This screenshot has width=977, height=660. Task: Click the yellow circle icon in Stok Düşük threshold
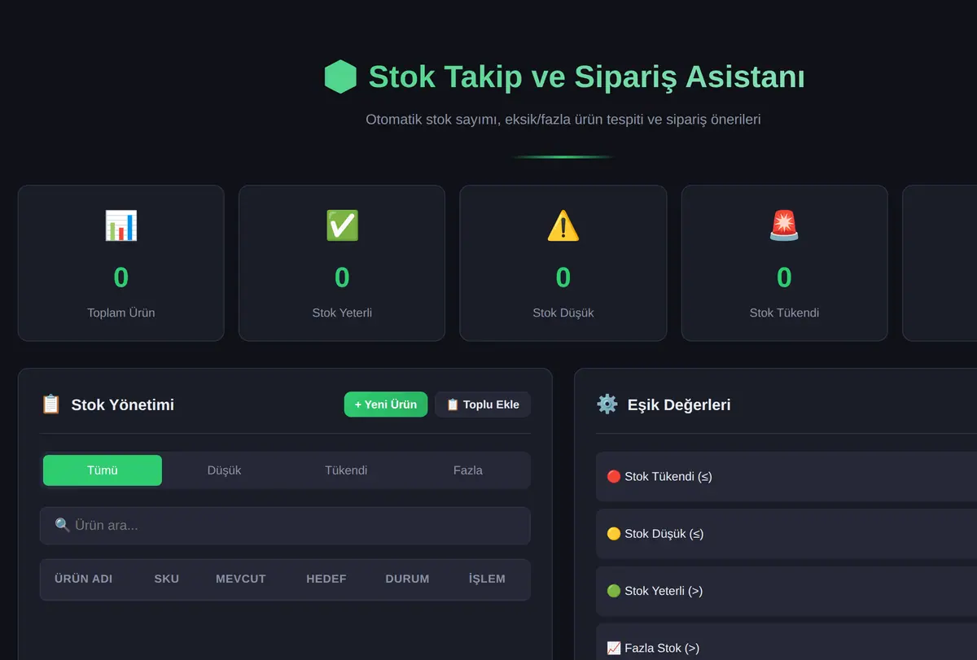[614, 534]
